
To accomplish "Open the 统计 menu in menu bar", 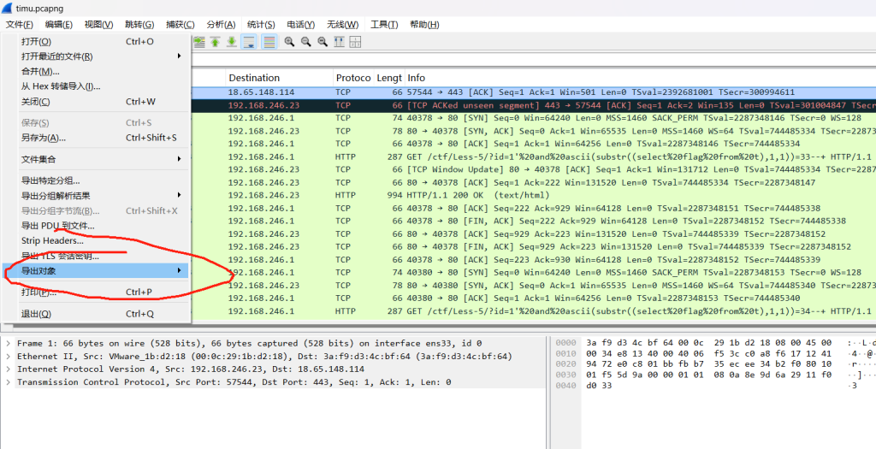I will tap(260, 25).
